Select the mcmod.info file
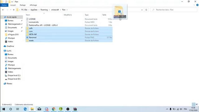The height and width of the screenshot is (112, 199). point(69,22)
